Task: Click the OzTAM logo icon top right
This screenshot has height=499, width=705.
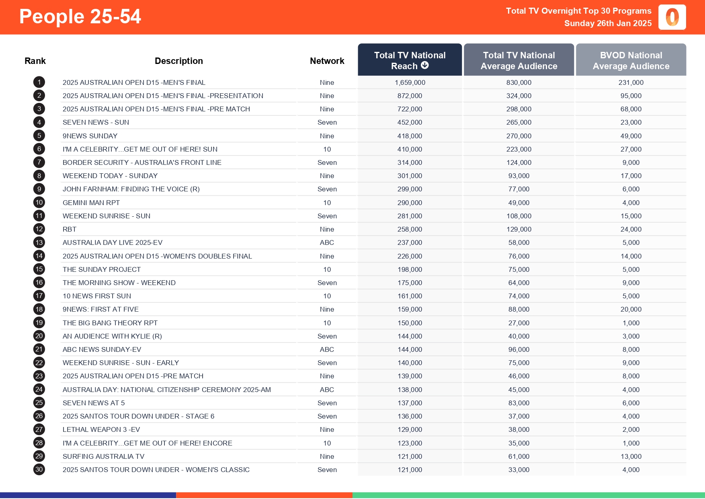Action: click(672, 17)
